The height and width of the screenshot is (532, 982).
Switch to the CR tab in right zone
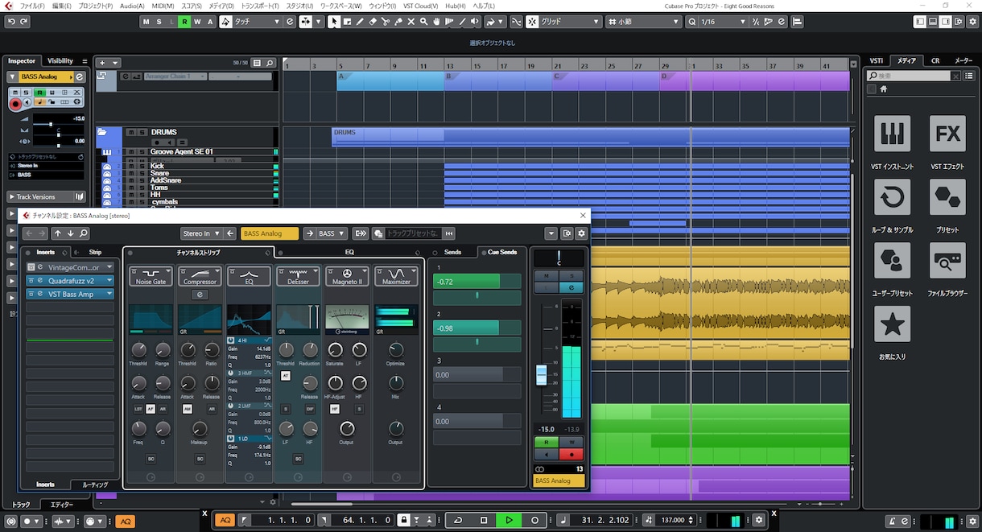pos(935,61)
